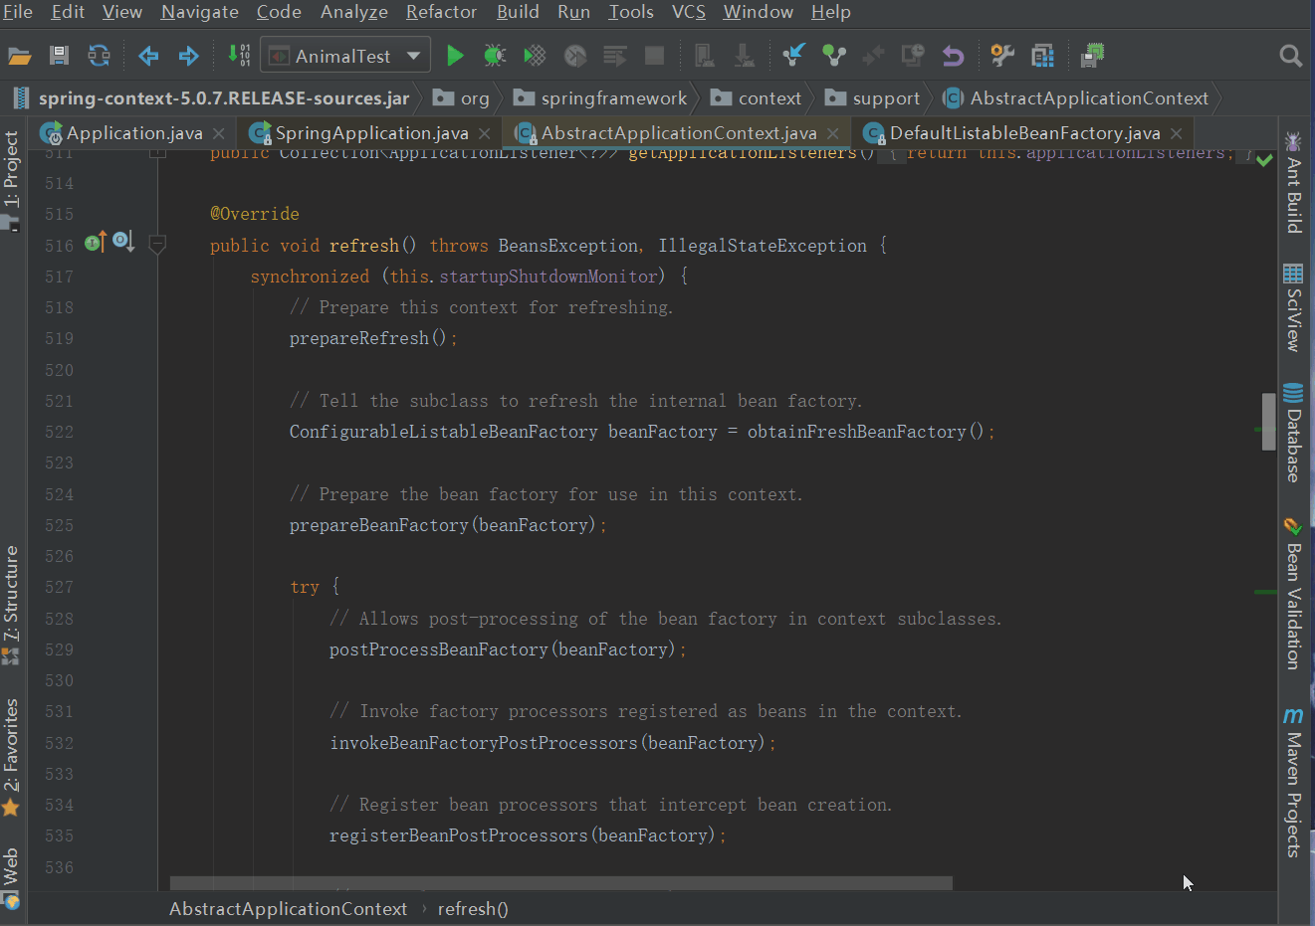Toggle the Project tool window
1315x926 pixels.
pyautogui.click(x=11, y=181)
